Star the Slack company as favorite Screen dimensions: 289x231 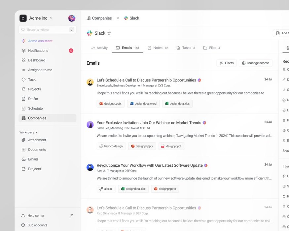point(109,33)
